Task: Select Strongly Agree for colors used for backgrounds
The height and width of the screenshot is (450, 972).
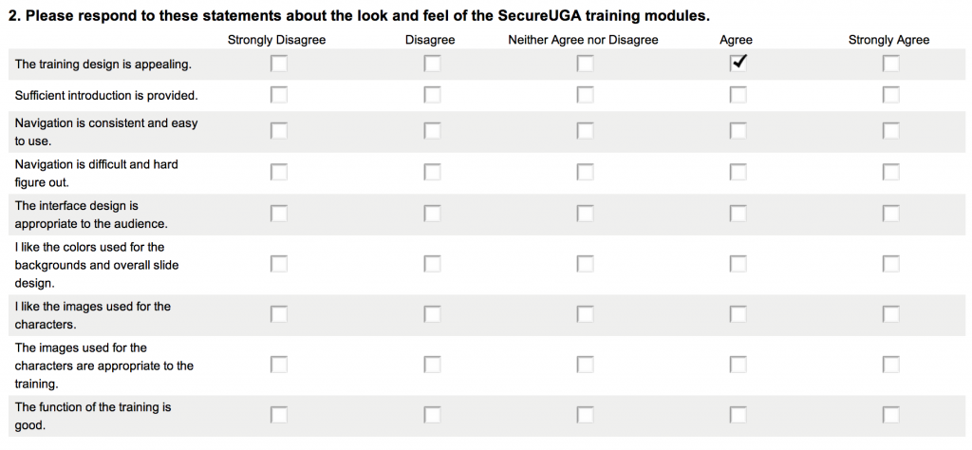Action: pyautogui.click(x=890, y=264)
